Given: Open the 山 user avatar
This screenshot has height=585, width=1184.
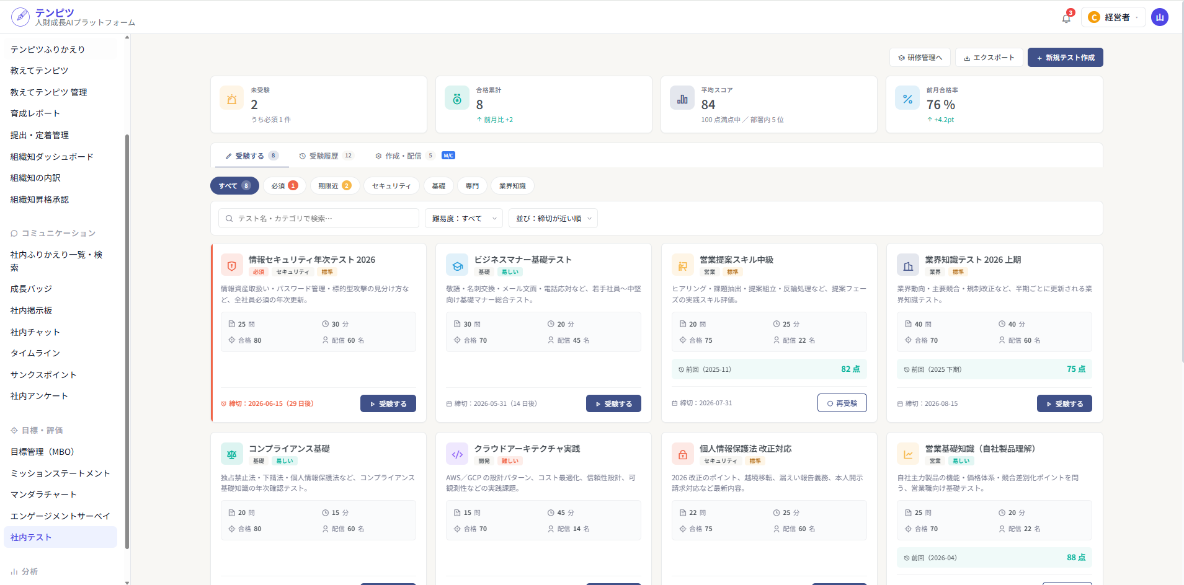Looking at the screenshot, I should (1159, 17).
